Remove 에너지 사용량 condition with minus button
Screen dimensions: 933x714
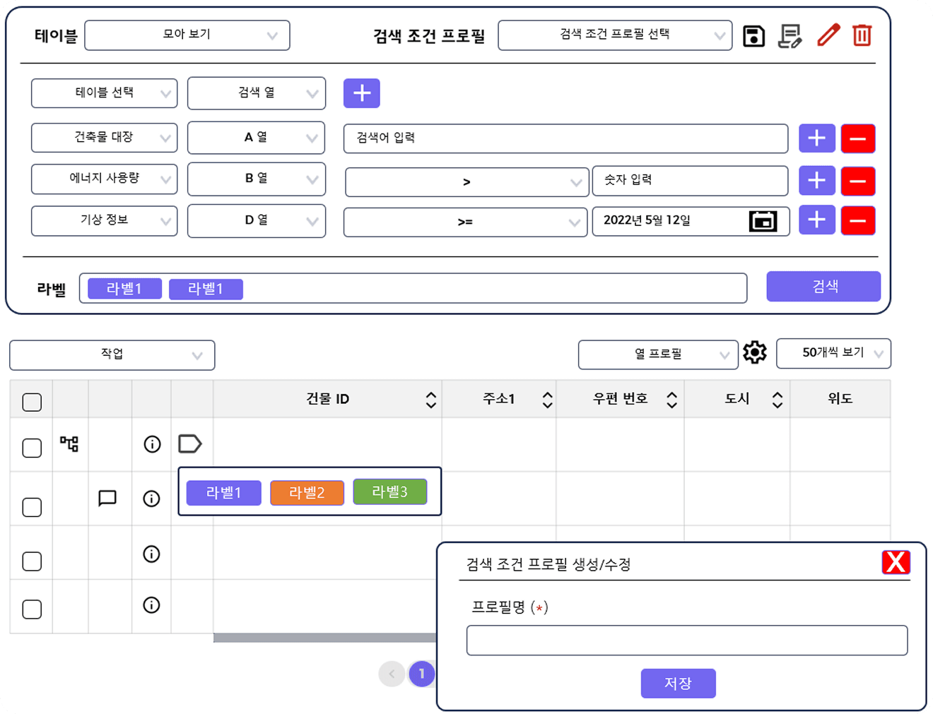[858, 181]
